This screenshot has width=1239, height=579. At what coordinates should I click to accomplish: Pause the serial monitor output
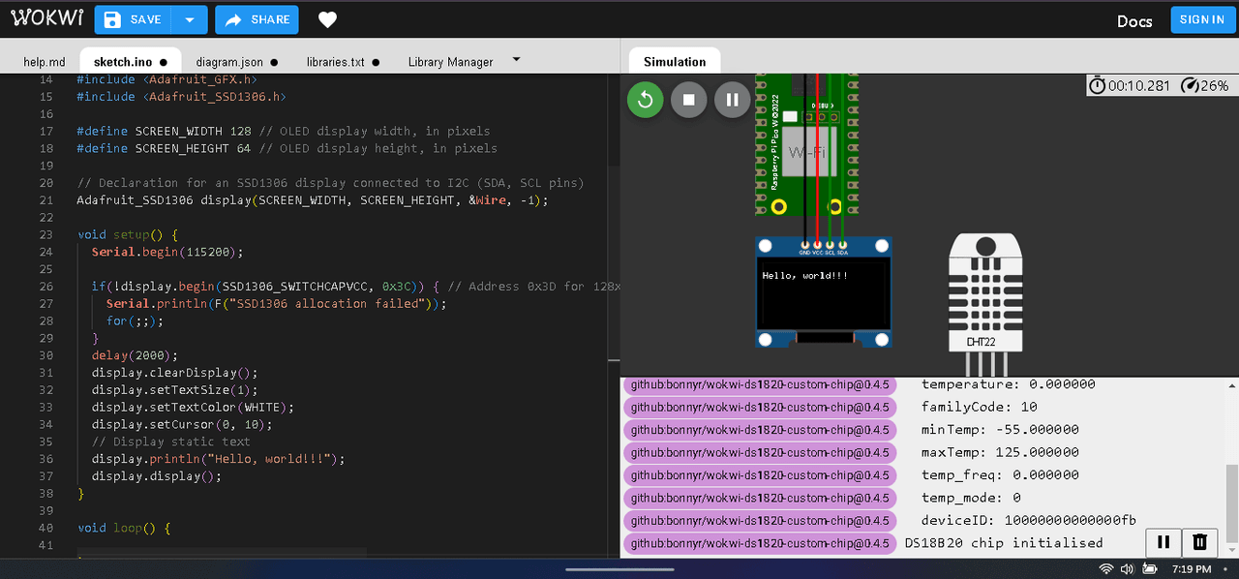(1164, 542)
